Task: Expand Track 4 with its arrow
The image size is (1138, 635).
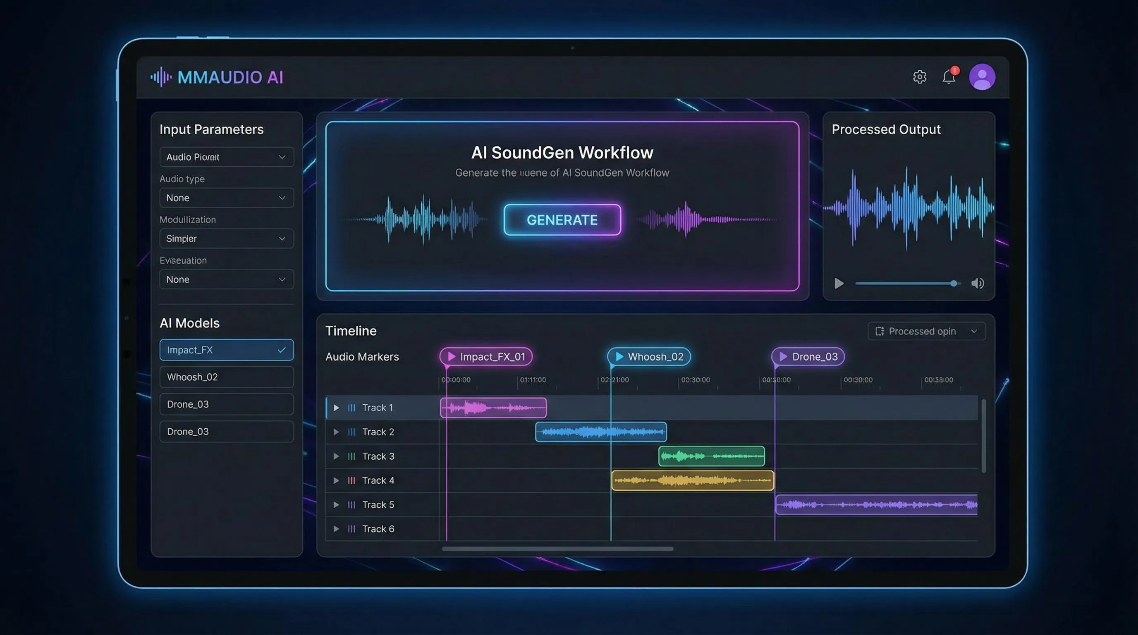Action: (x=336, y=480)
